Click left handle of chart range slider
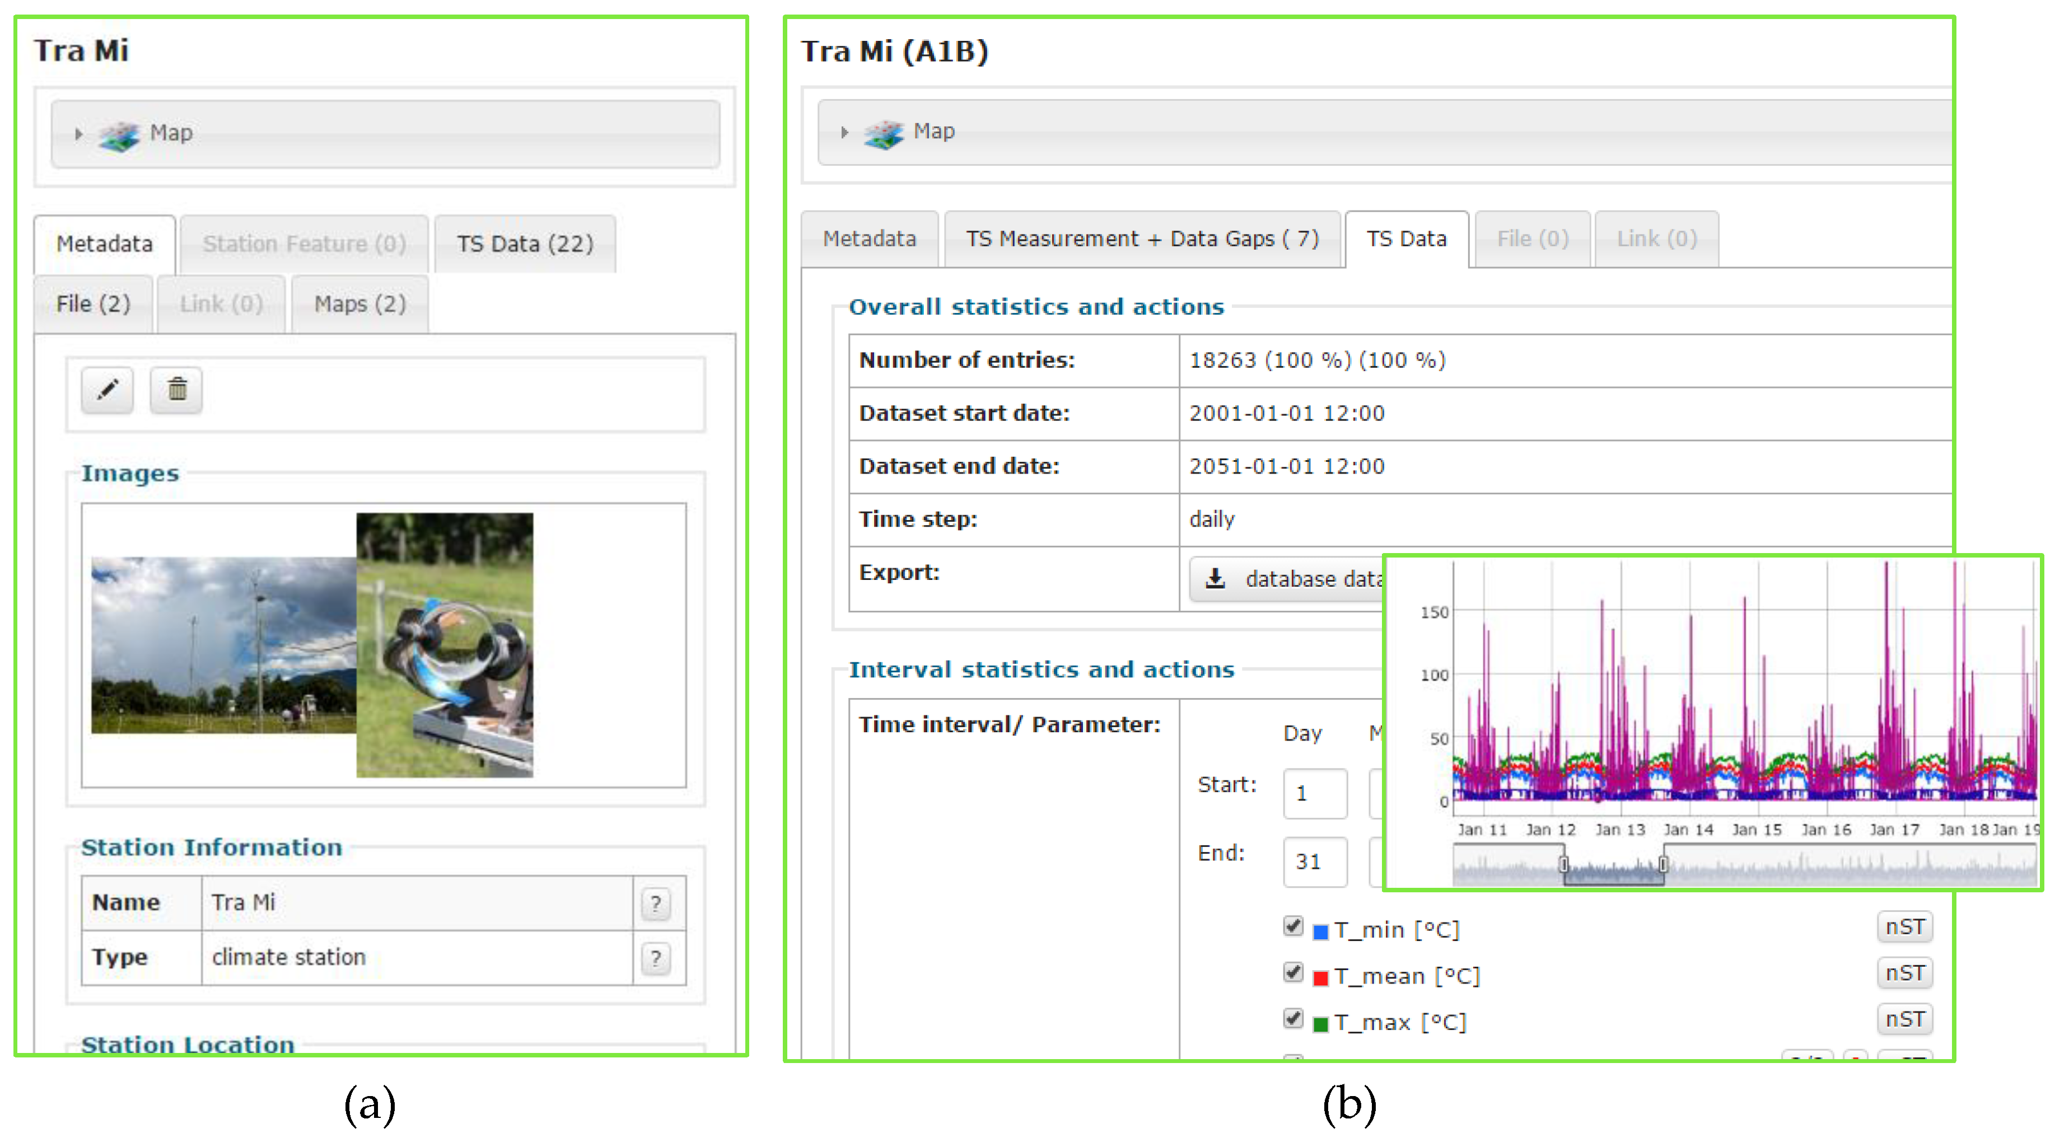 (x=1563, y=865)
